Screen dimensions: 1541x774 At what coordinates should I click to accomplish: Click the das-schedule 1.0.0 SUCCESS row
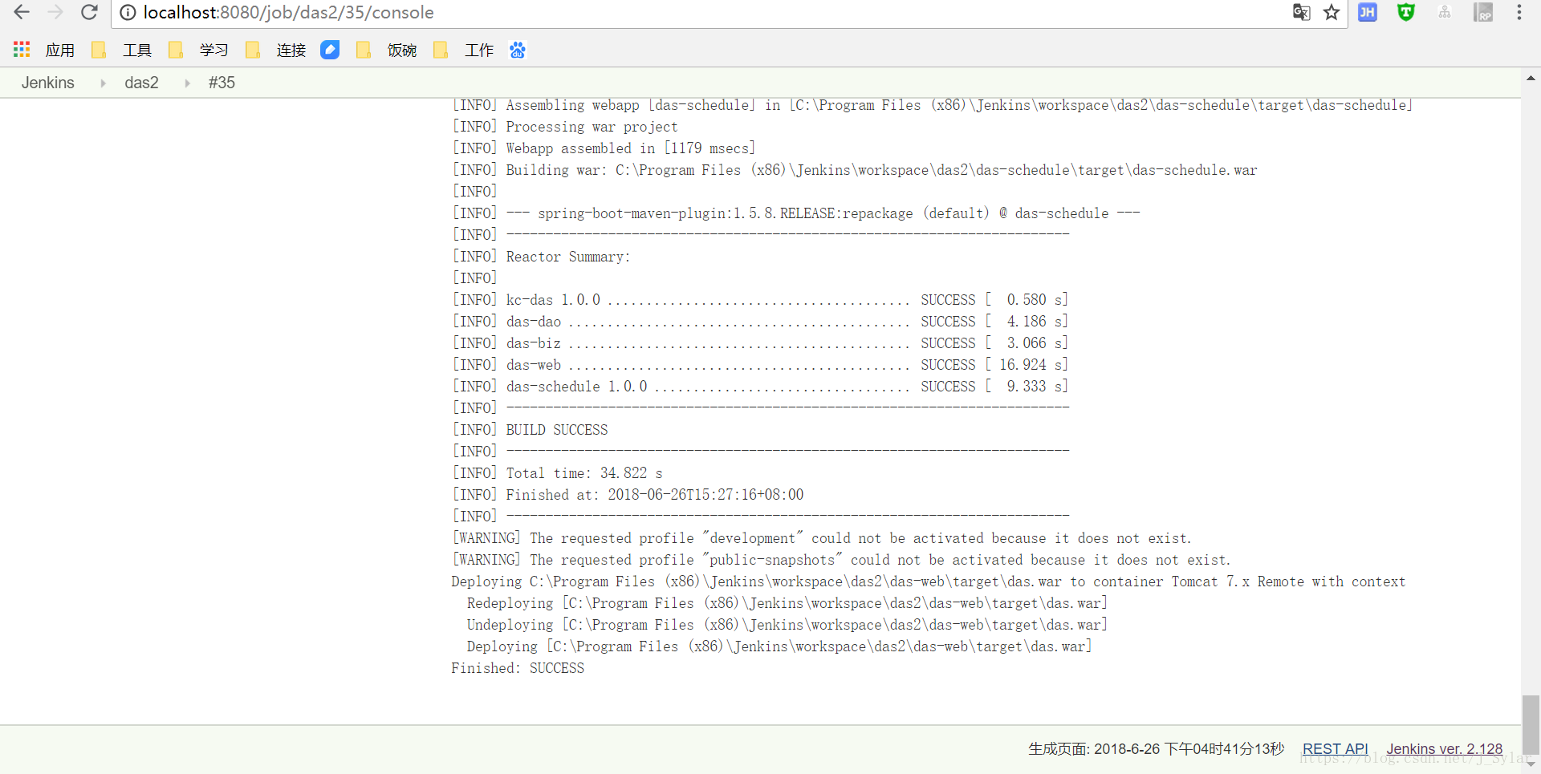pyautogui.click(x=760, y=387)
